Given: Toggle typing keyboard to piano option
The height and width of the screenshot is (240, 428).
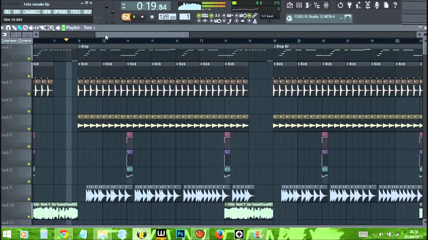Looking at the screenshot, I should coord(202,15).
